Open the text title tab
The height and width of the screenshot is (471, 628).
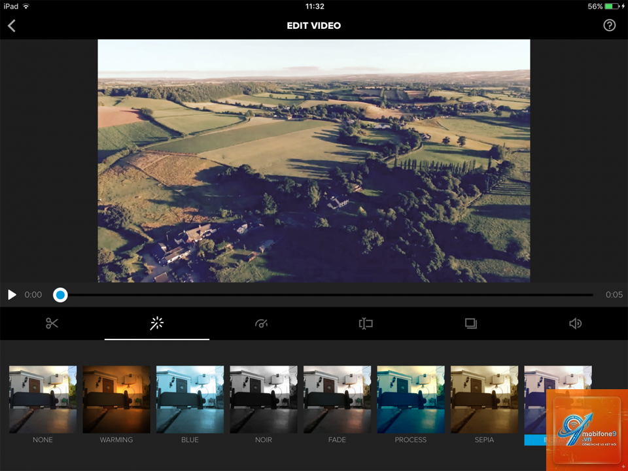[x=366, y=323]
